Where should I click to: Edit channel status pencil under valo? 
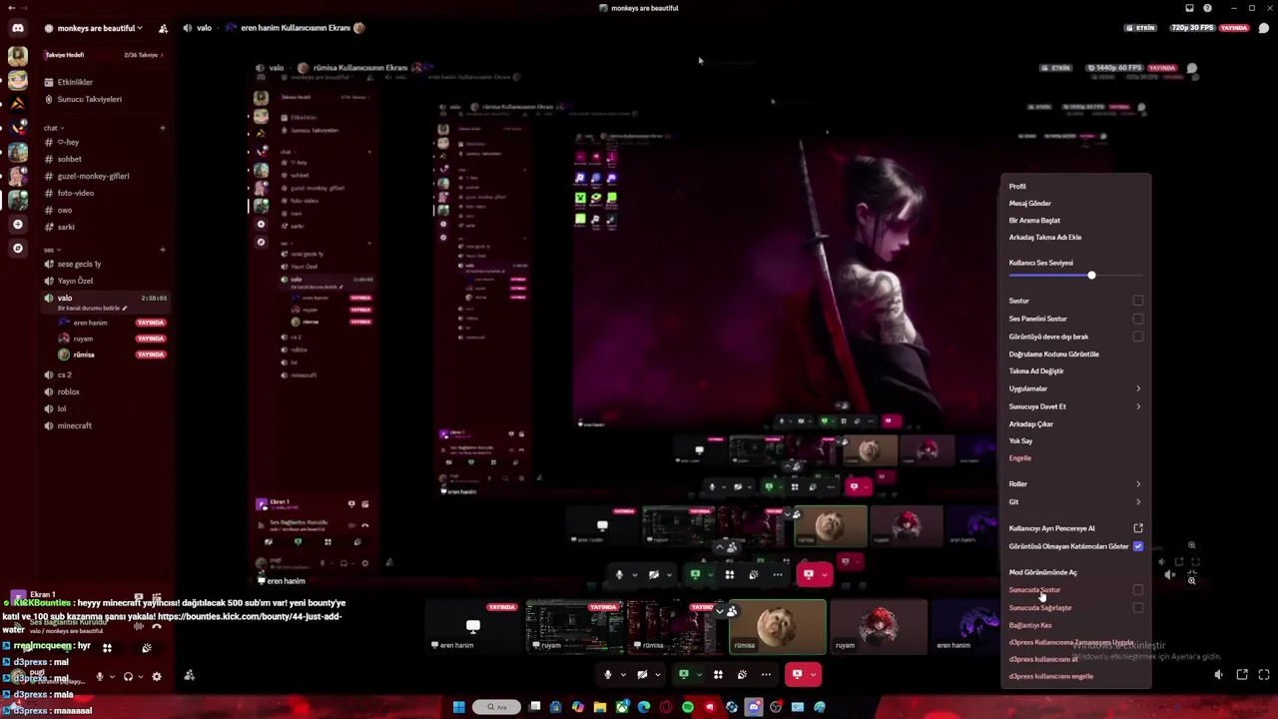(x=125, y=308)
